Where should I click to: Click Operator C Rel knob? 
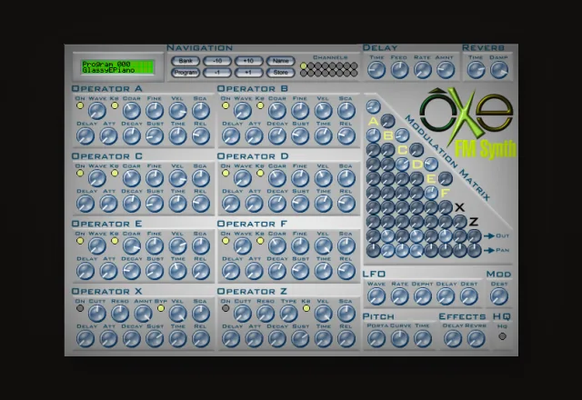(x=201, y=204)
